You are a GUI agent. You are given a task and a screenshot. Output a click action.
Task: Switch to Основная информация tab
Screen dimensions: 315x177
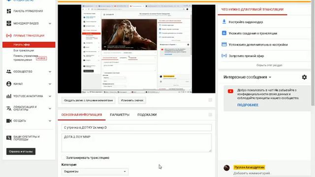tap(82, 115)
